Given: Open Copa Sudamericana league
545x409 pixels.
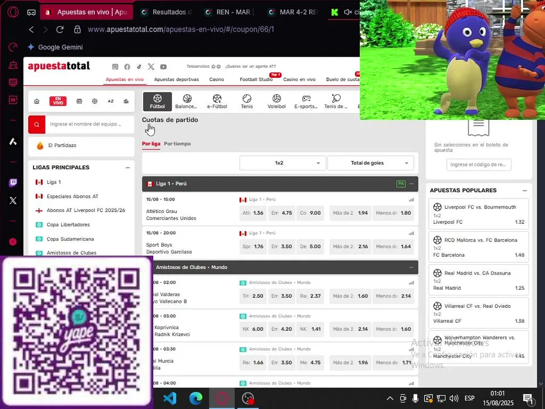Looking at the screenshot, I should 70,239.
